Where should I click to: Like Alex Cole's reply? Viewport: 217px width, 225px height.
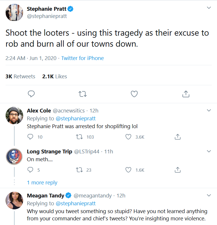click(128, 137)
